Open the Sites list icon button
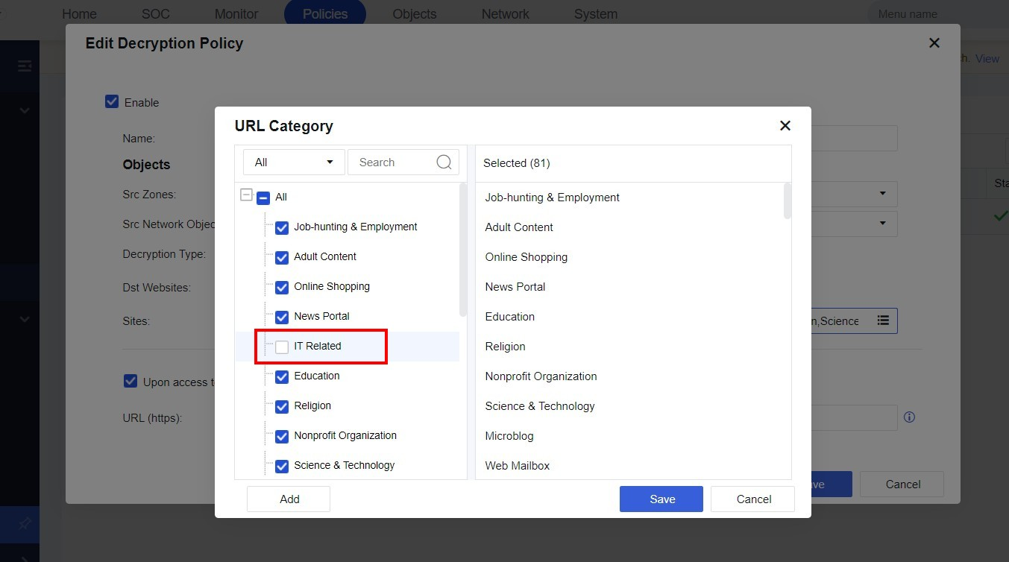1009x562 pixels. tap(883, 321)
